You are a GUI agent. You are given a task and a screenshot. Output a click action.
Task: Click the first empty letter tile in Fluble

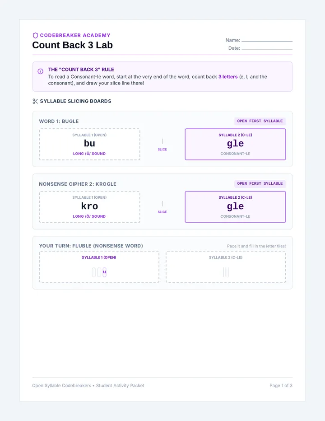click(x=93, y=272)
